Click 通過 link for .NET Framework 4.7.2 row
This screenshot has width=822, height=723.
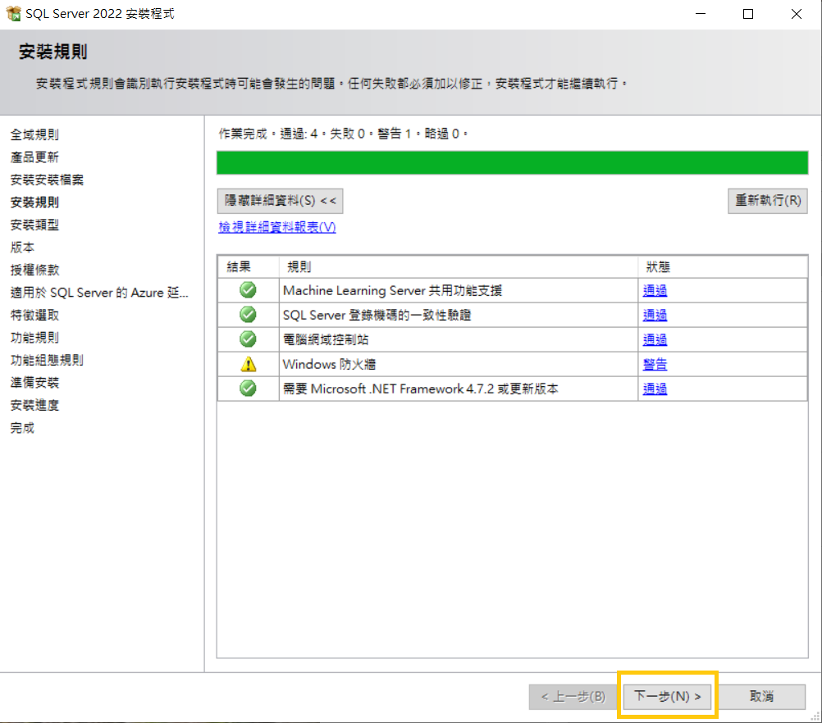click(x=655, y=389)
